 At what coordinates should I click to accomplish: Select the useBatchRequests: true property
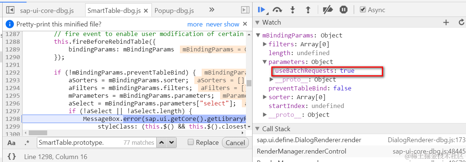coord(315,71)
